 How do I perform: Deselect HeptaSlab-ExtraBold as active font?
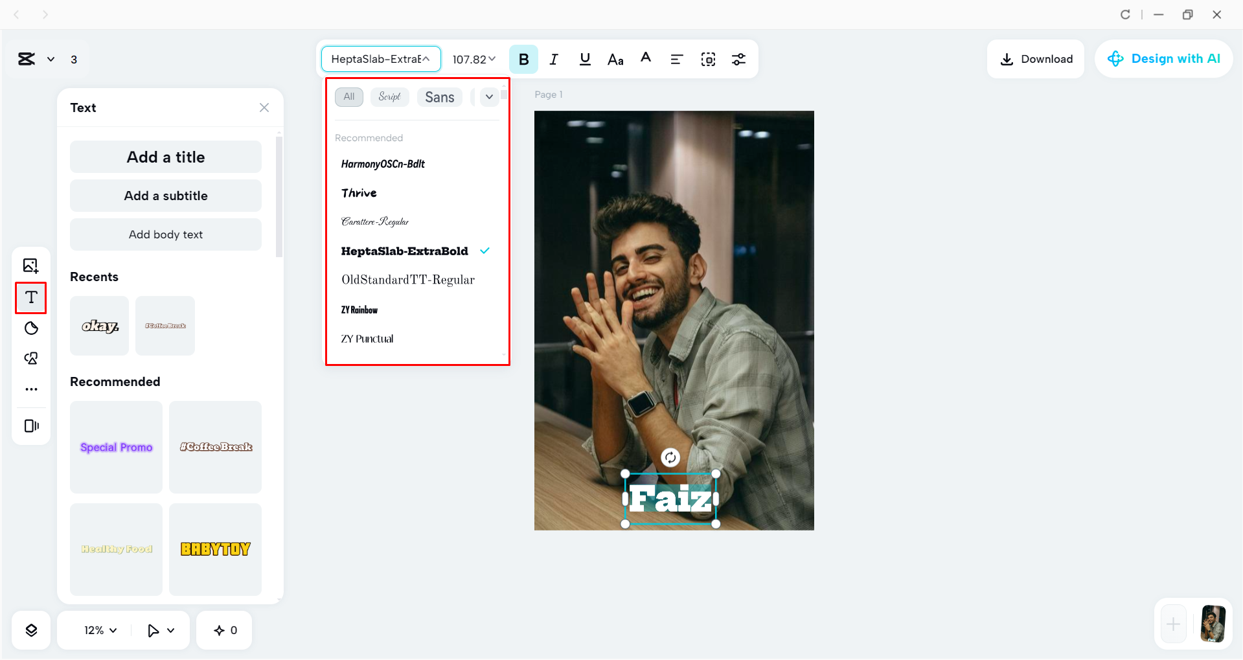(x=405, y=251)
